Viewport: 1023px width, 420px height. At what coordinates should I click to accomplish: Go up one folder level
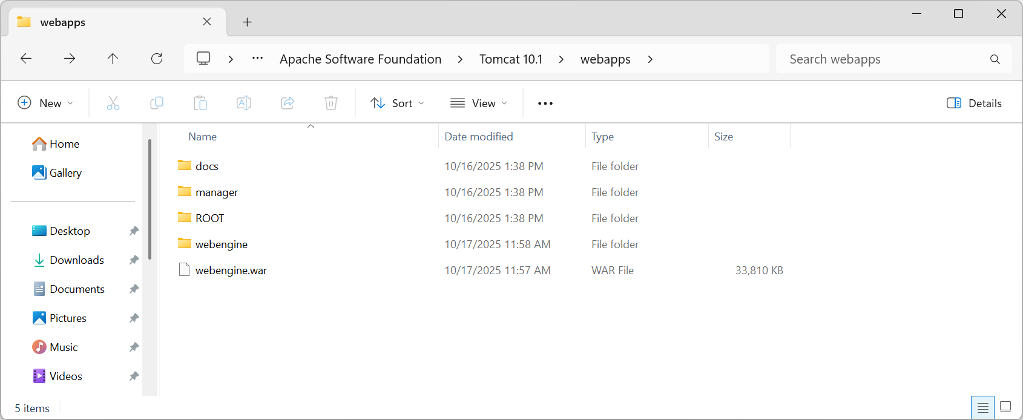point(113,59)
